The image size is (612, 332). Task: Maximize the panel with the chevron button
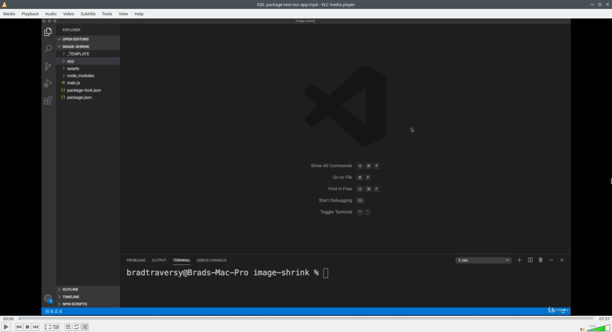[551, 260]
